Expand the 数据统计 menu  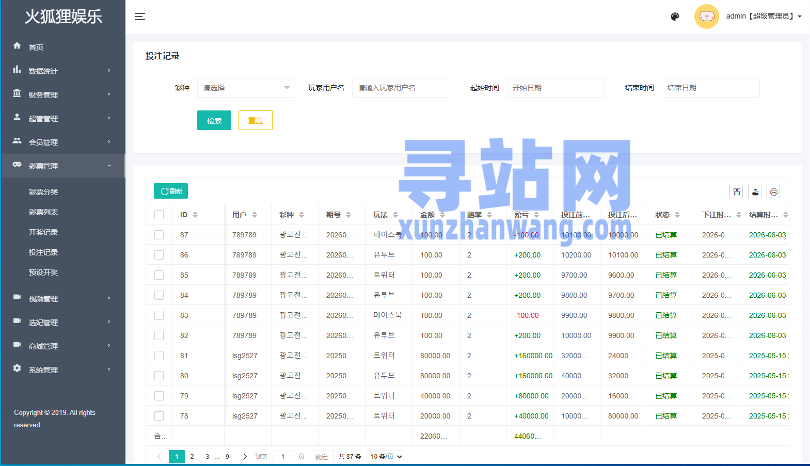63,71
